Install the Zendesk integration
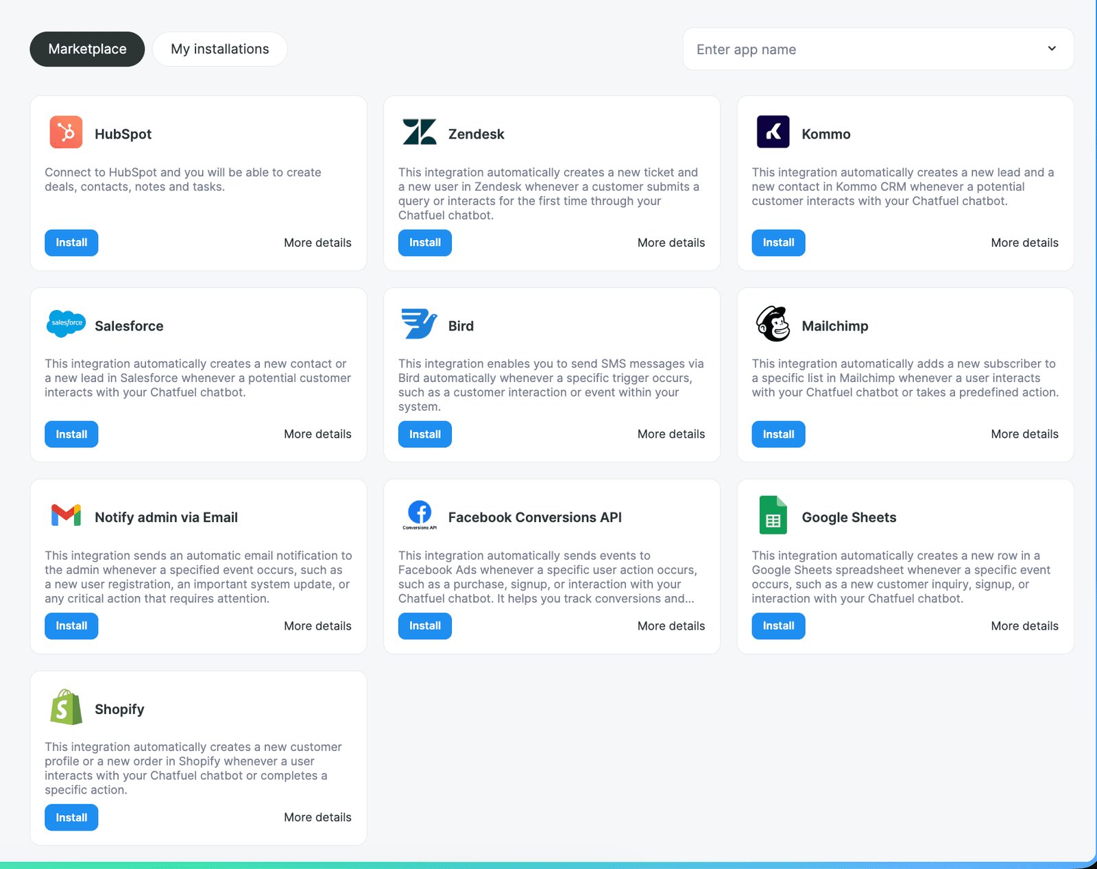The width and height of the screenshot is (1097, 869). point(425,243)
